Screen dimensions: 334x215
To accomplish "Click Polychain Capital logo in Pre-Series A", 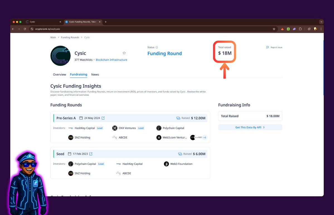I will [x=159, y=128].
